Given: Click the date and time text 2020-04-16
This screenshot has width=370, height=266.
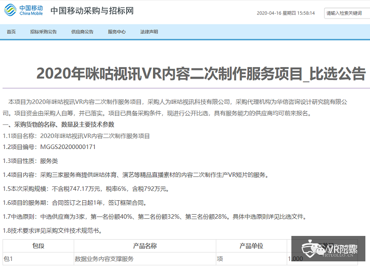Looking at the screenshot, I should 285,13.
